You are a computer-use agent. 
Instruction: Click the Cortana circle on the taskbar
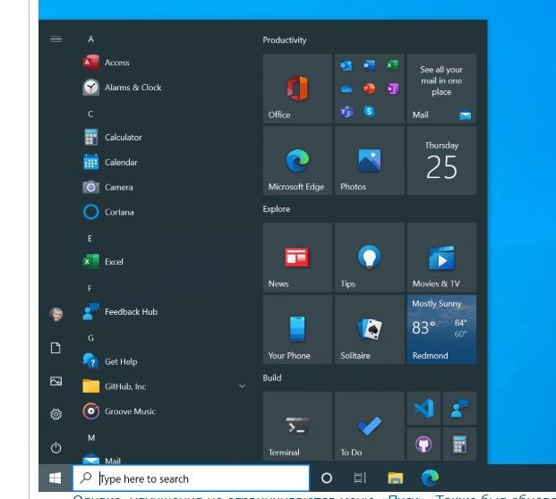tap(327, 478)
